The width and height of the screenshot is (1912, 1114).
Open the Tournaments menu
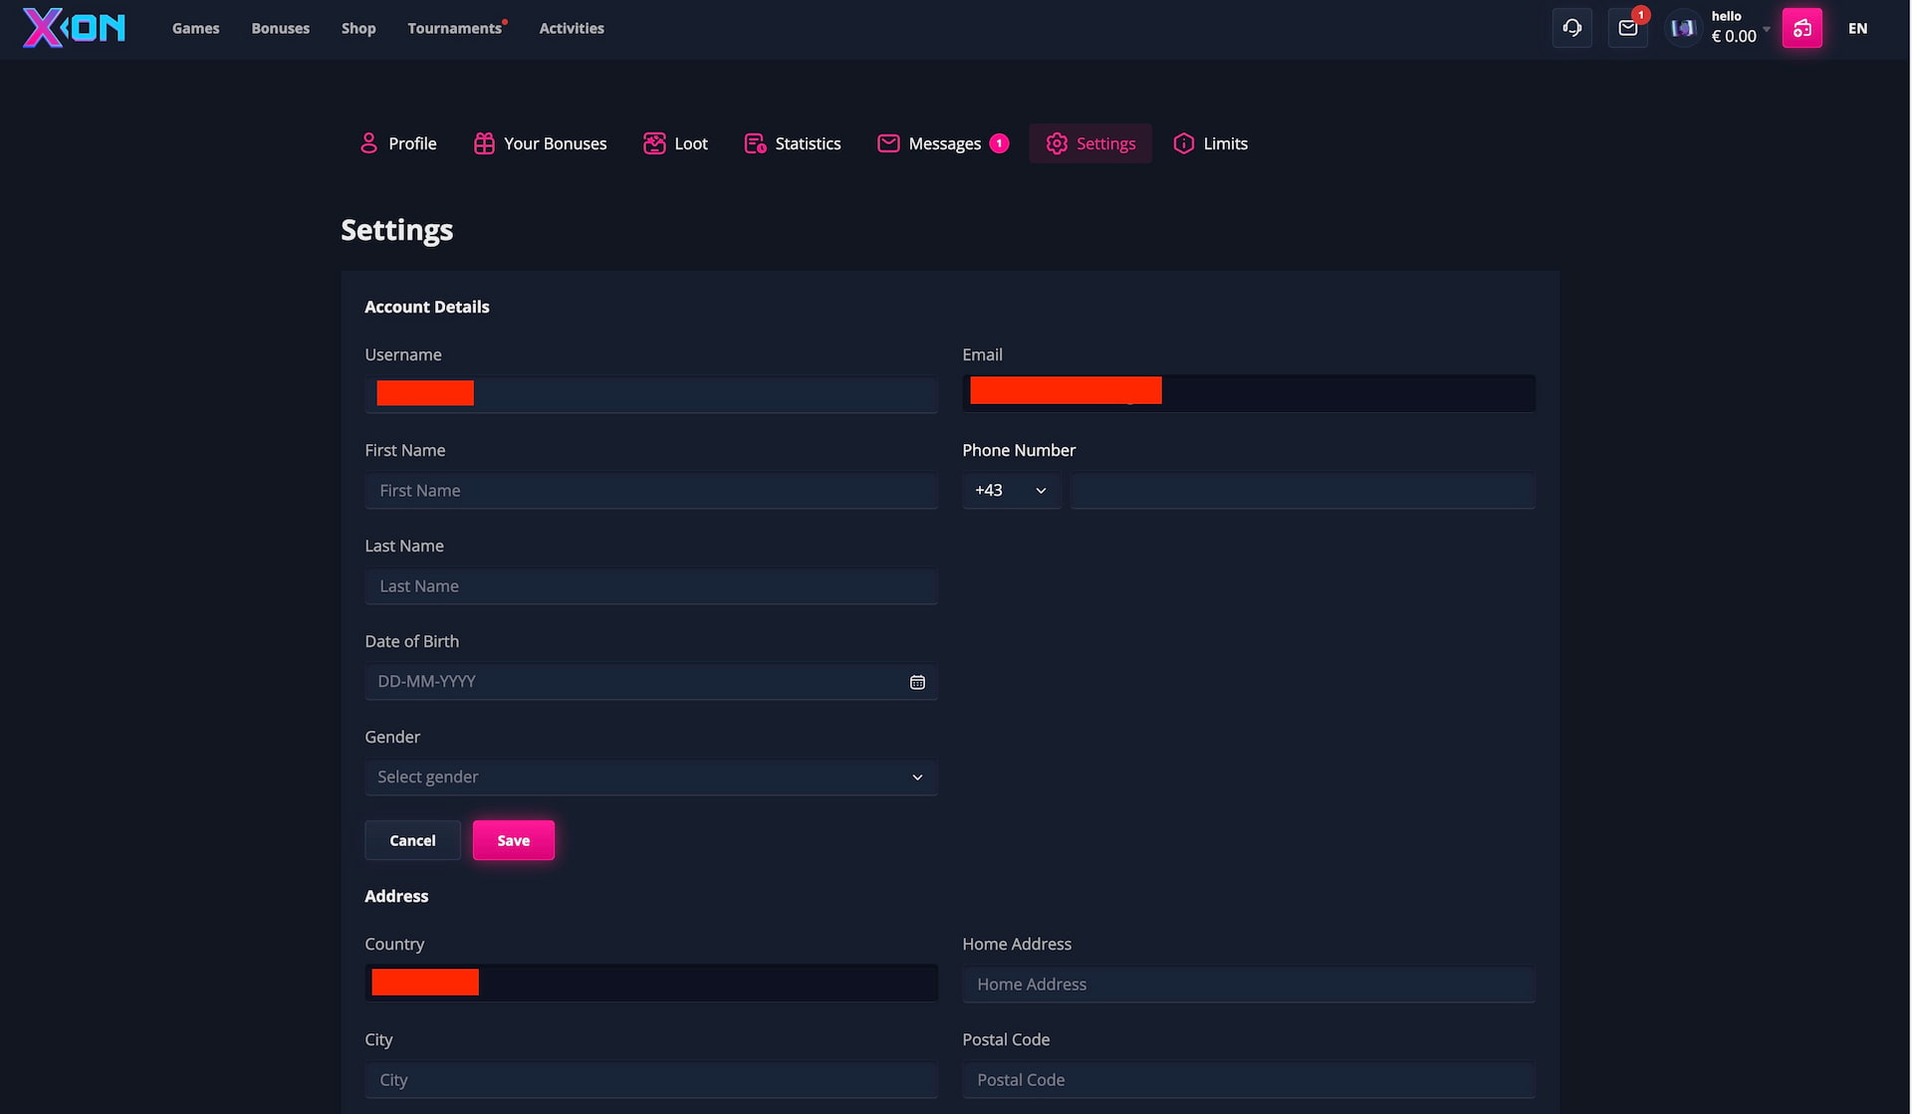point(454,28)
